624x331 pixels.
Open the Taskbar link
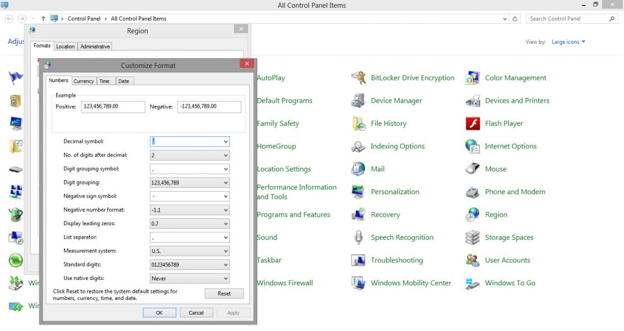[269, 260]
